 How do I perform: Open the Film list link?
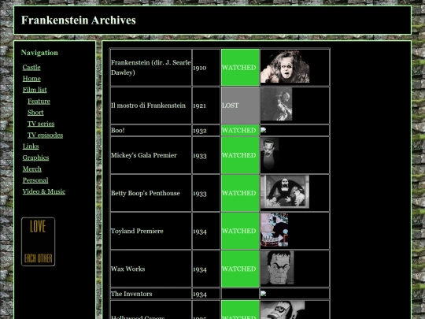pos(35,90)
